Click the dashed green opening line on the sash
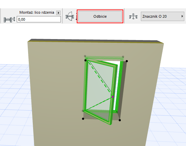This screenshot has height=146, width=186. pos(100,78)
